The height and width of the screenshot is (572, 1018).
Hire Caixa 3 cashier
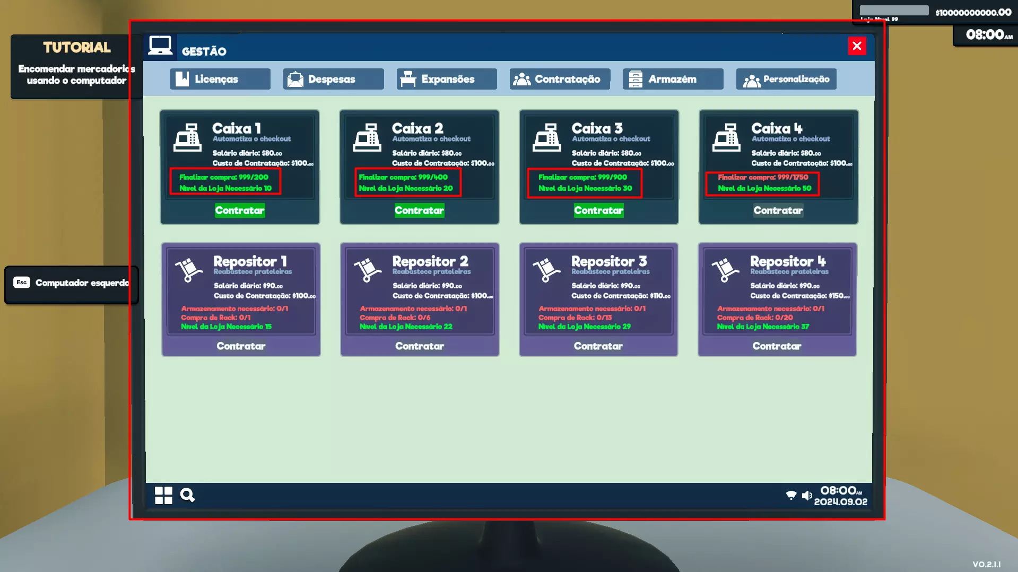(598, 210)
